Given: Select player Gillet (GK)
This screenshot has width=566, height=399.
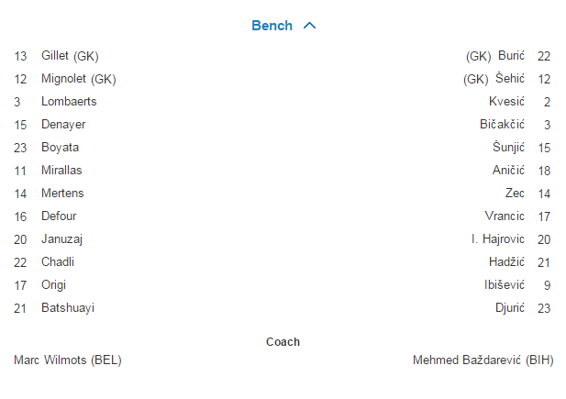Looking at the screenshot, I should [x=72, y=56].
